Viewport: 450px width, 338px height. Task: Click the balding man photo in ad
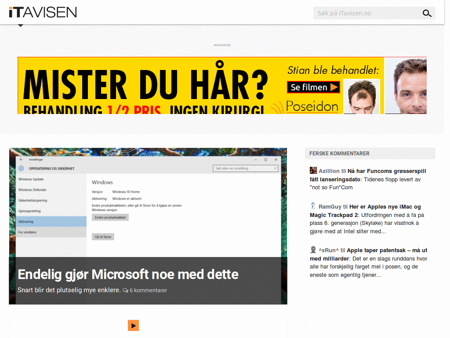(x=362, y=96)
